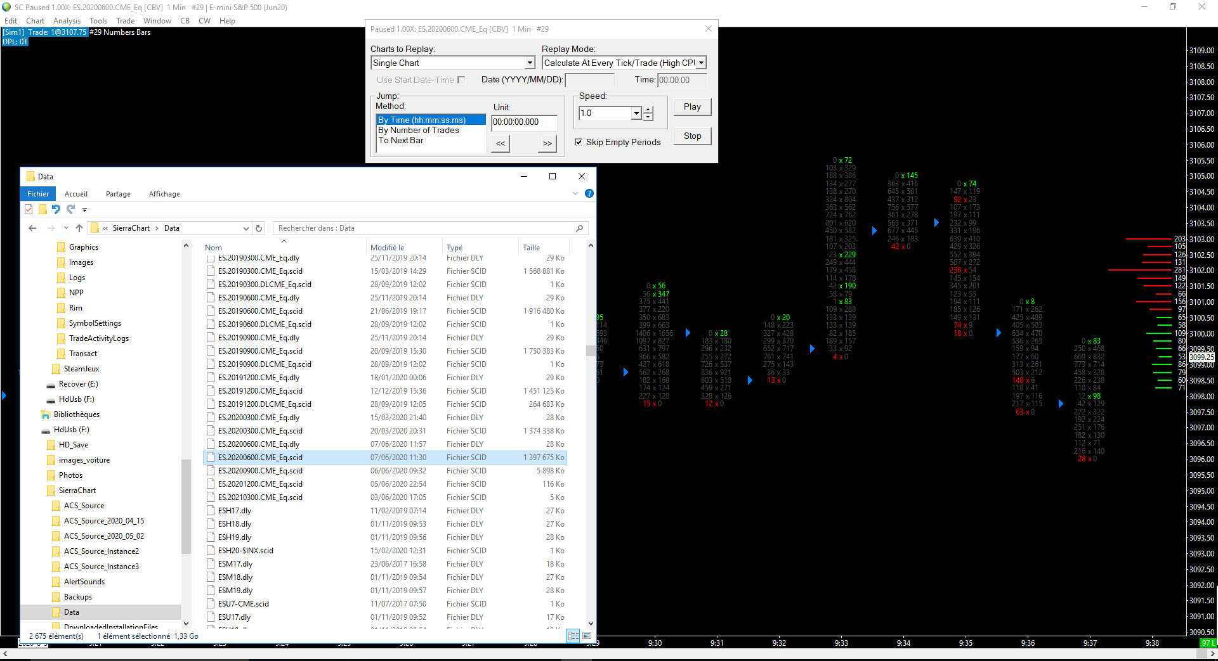The image size is (1218, 661).
Task: Decrease replay speed with the down spinner
Action: pyautogui.click(x=648, y=117)
